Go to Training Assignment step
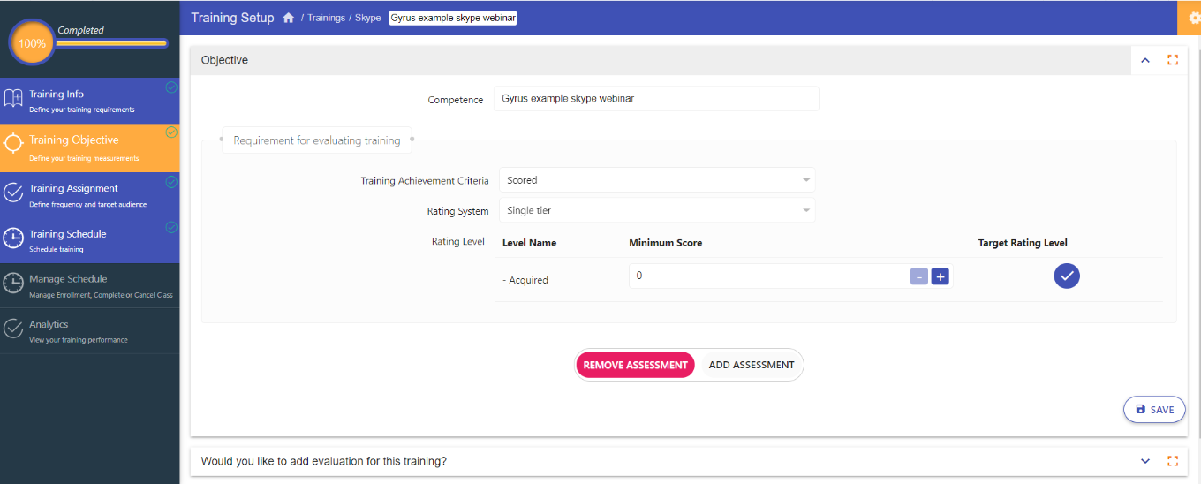 click(90, 194)
